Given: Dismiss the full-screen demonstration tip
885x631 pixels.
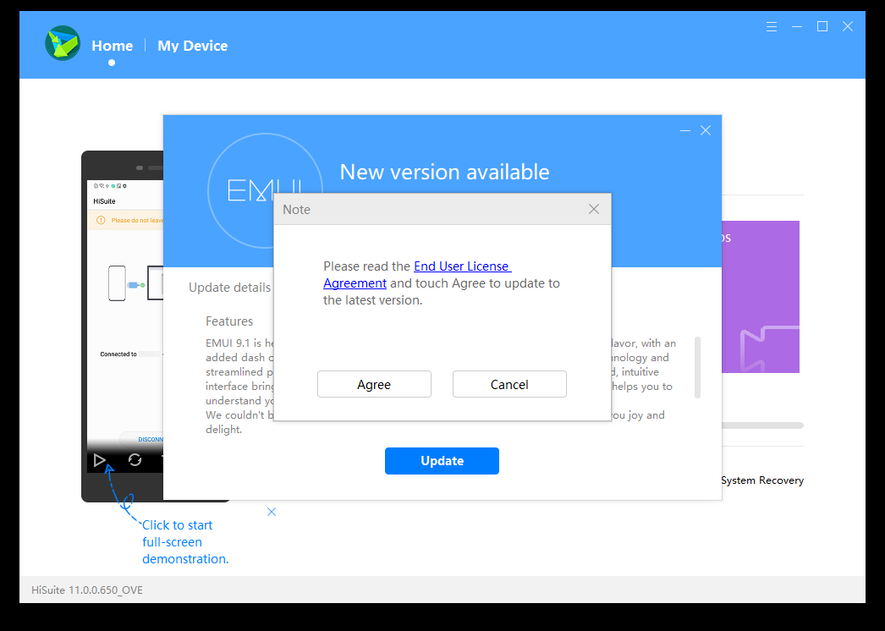Looking at the screenshot, I should click(272, 512).
